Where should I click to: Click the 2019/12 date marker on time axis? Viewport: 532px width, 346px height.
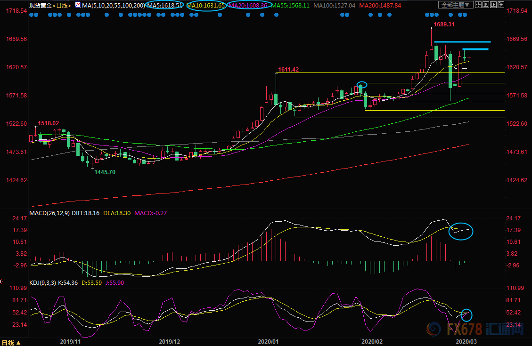(170, 341)
